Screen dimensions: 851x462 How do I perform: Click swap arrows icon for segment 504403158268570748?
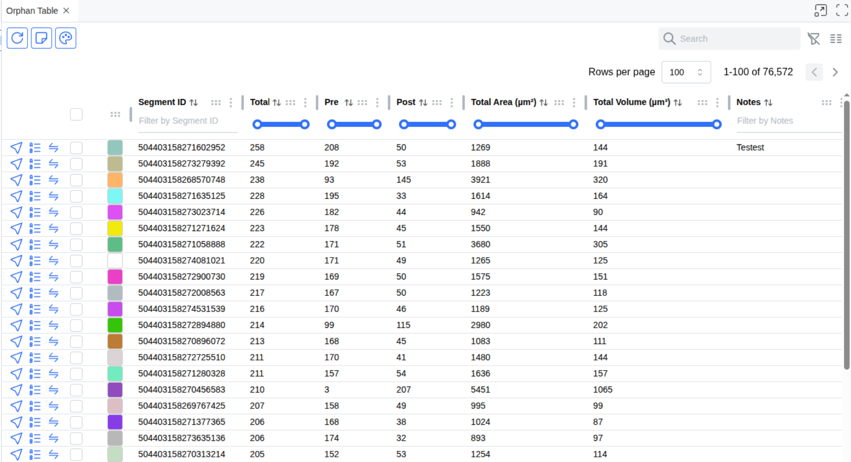pos(54,180)
